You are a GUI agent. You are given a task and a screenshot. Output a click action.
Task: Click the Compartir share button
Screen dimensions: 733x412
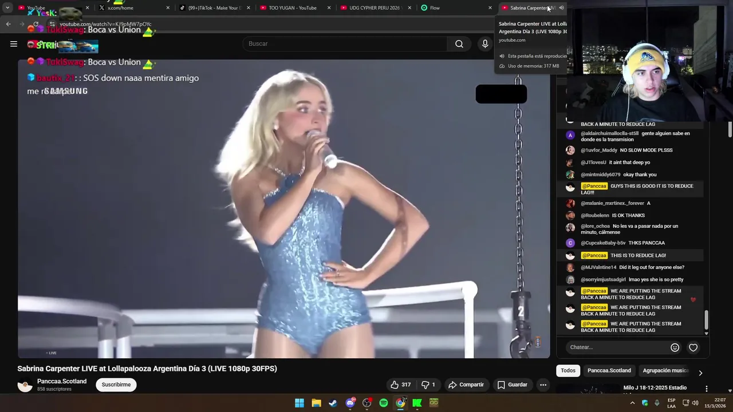coord(466,385)
